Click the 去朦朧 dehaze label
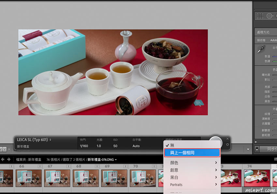This screenshot has width=277, height=194. pyautogui.click(x=266, y=124)
